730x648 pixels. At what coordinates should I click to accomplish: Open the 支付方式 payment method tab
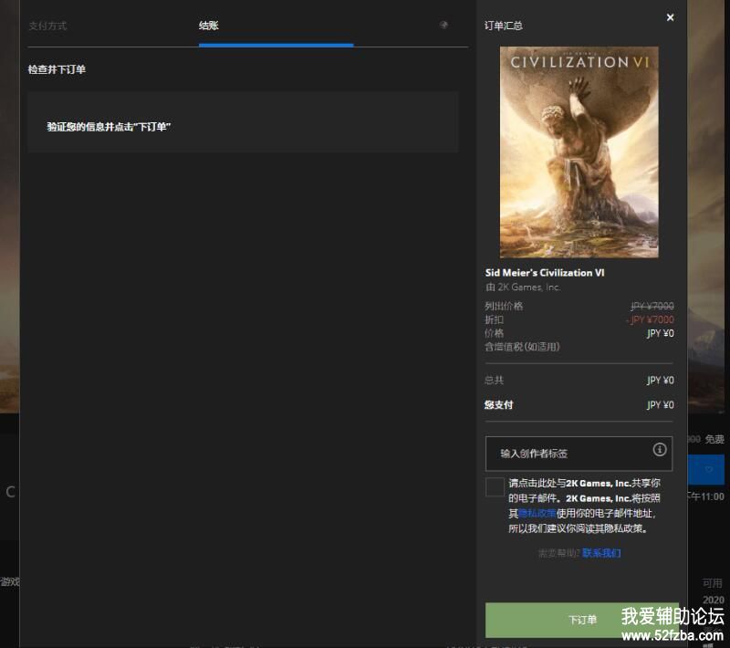point(47,26)
